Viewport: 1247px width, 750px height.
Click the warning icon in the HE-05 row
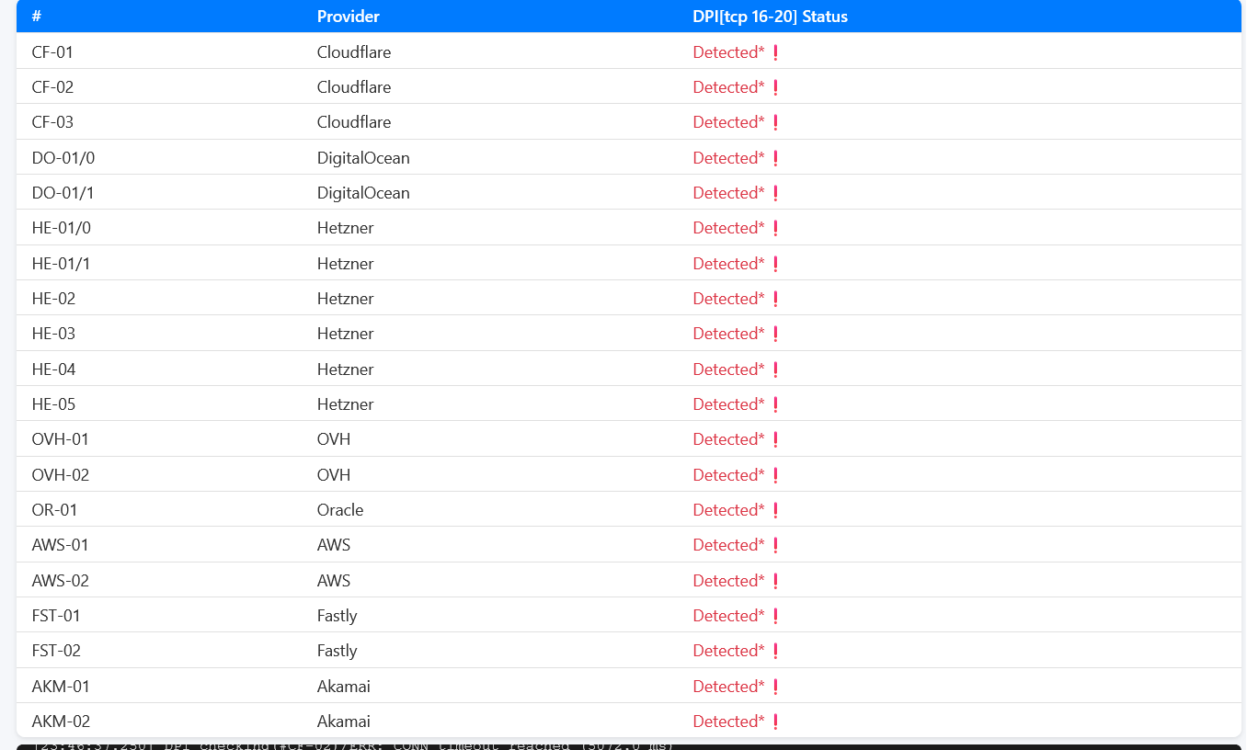click(x=775, y=404)
